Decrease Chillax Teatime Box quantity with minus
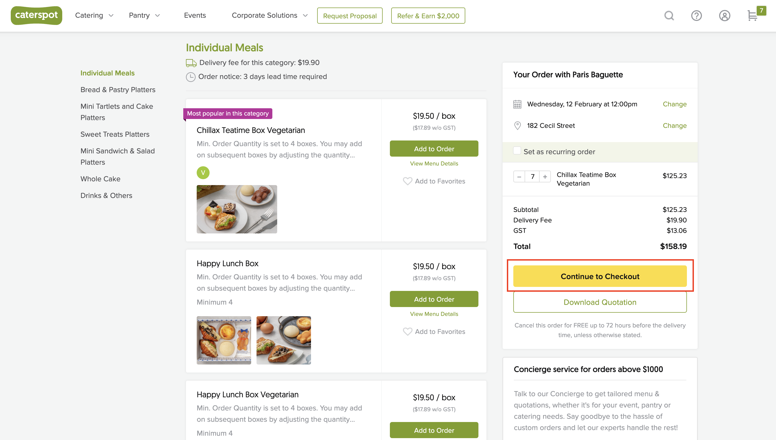Screen dimensions: 776x440 519,176
